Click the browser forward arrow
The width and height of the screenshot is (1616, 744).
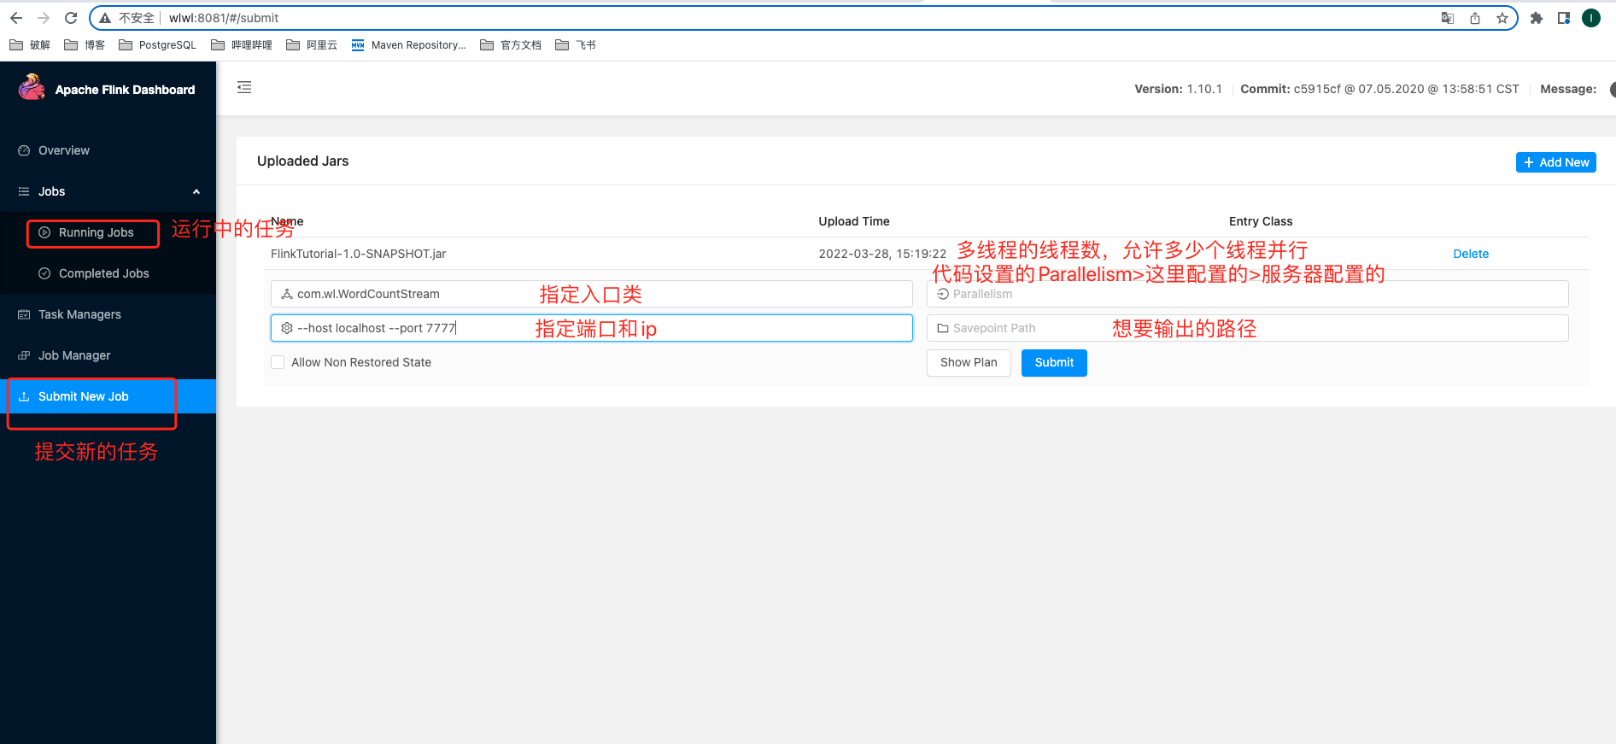pyautogui.click(x=44, y=18)
